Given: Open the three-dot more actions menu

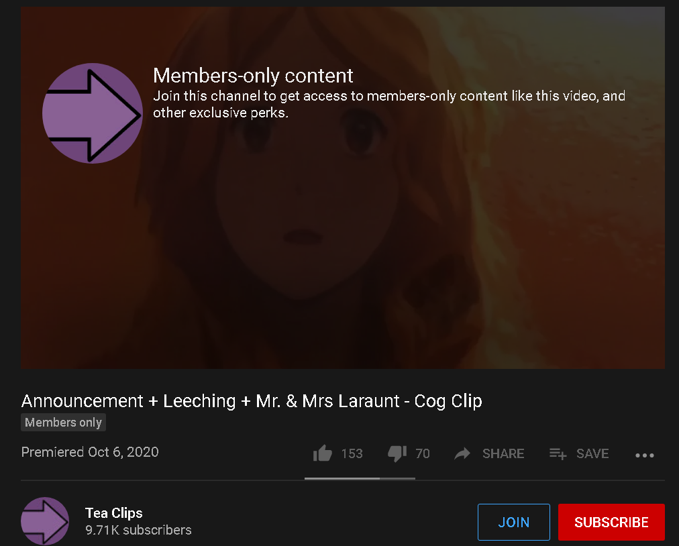Looking at the screenshot, I should pyautogui.click(x=644, y=455).
